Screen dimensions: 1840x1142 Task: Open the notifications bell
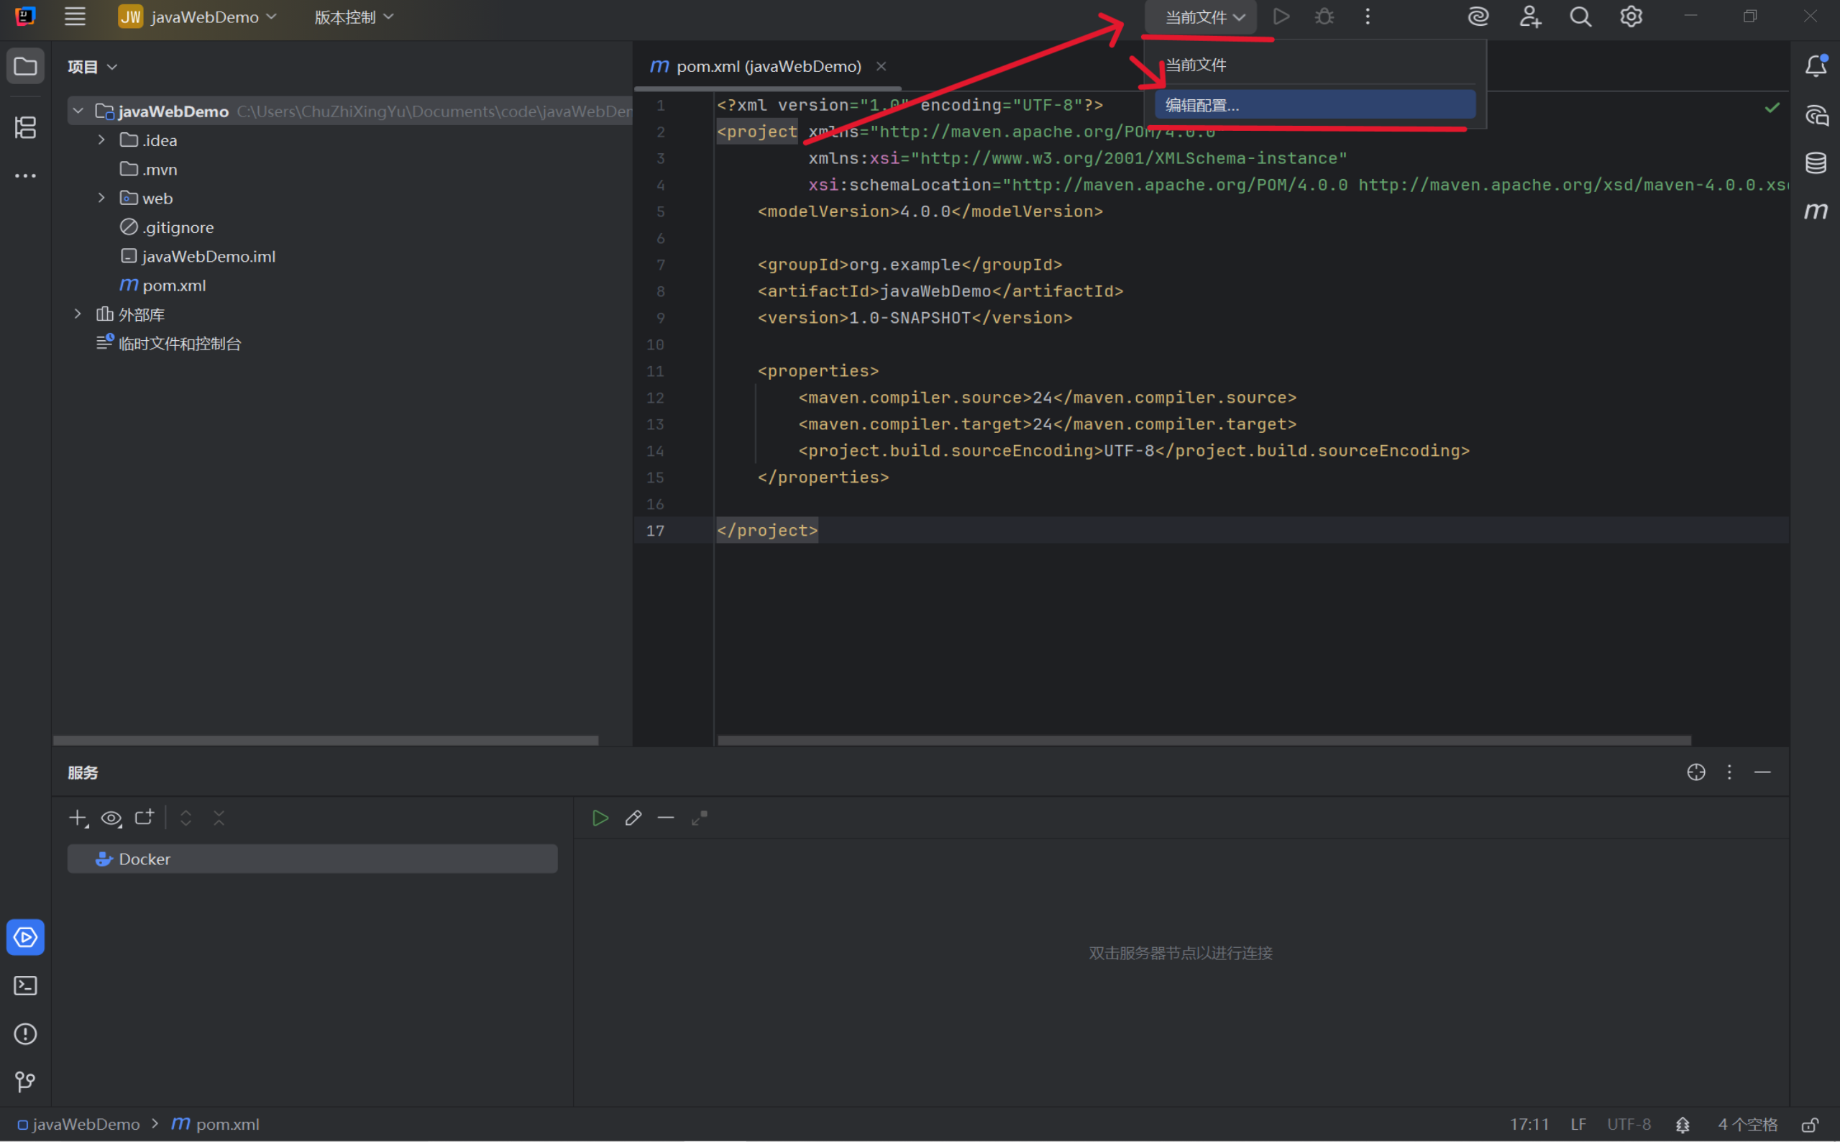(x=1815, y=65)
